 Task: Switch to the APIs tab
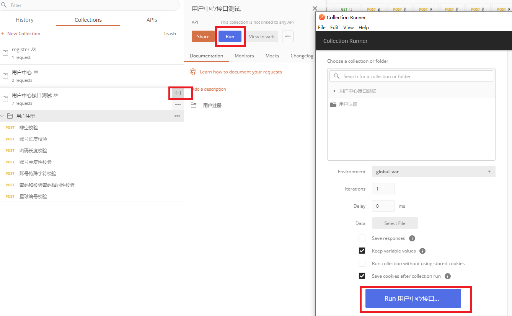click(152, 20)
